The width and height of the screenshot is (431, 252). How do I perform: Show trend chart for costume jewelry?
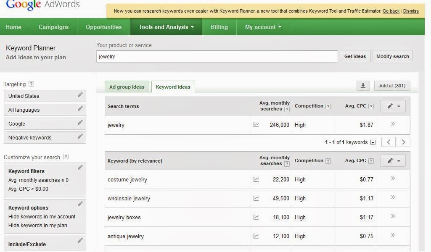256,179
